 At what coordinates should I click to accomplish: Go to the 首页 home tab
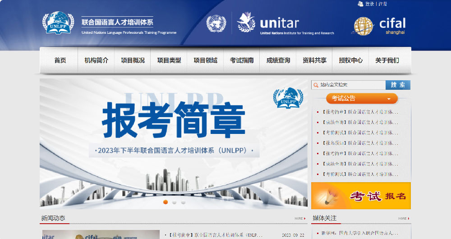point(60,60)
